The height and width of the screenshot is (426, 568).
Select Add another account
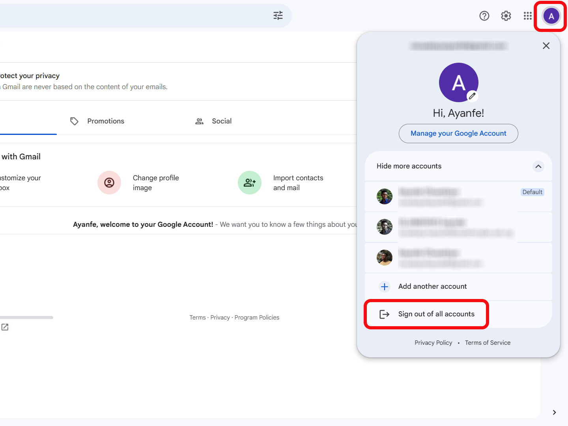click(x=458, y=286)
